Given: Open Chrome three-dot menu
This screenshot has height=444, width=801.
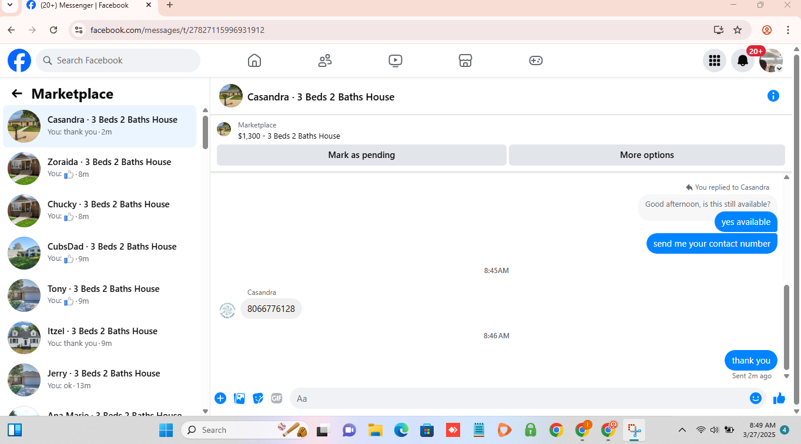Looking at the screenshot, I should tap(788, 30).
